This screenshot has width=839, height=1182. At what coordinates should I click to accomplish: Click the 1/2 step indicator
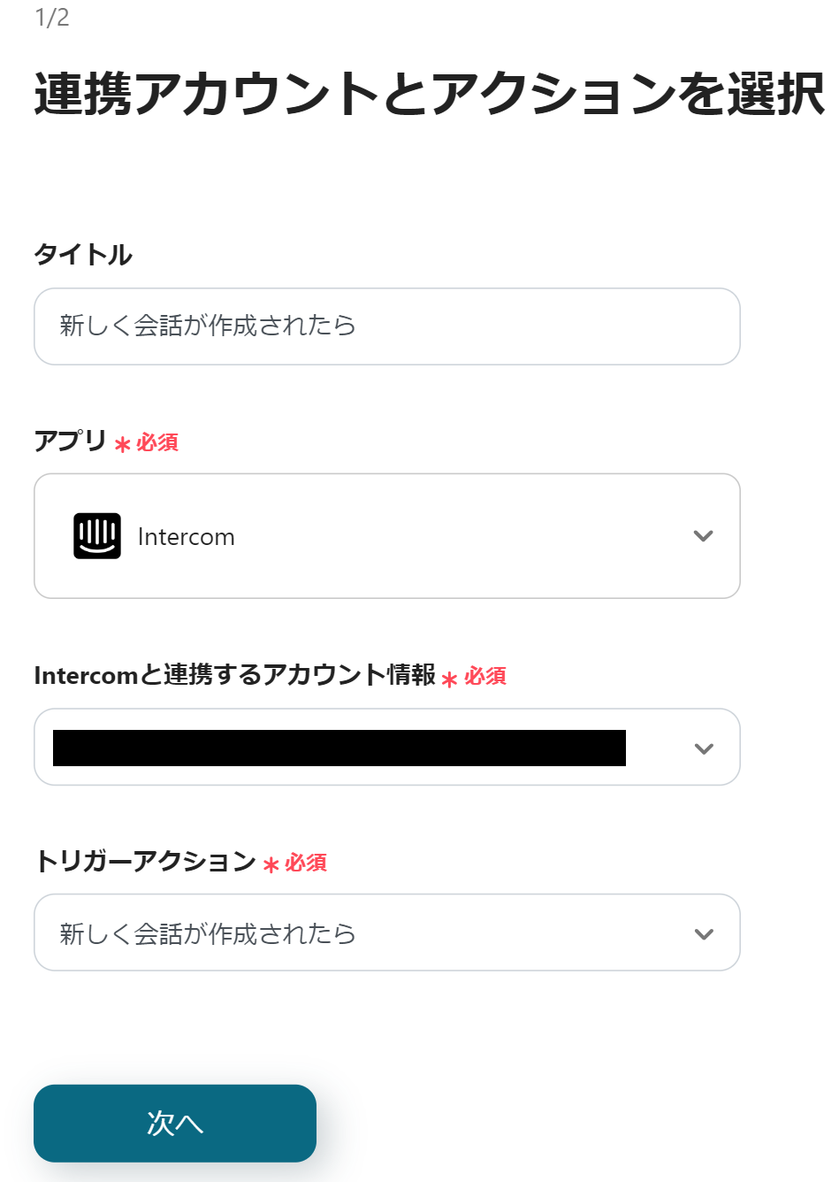[x=52, y=18]
